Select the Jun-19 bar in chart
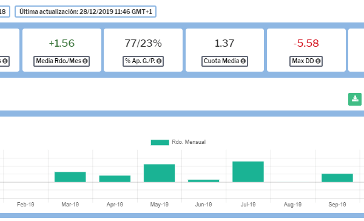Screen dimensions: 364x221 click(x=204, y=181)
